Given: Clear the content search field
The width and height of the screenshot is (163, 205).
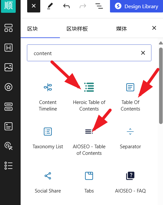Looking at the screenshot, I should coord(143,53).
